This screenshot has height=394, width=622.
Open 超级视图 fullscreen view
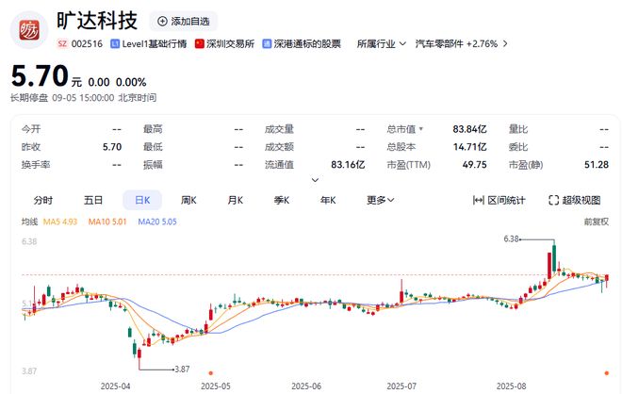tap(574, 200)
